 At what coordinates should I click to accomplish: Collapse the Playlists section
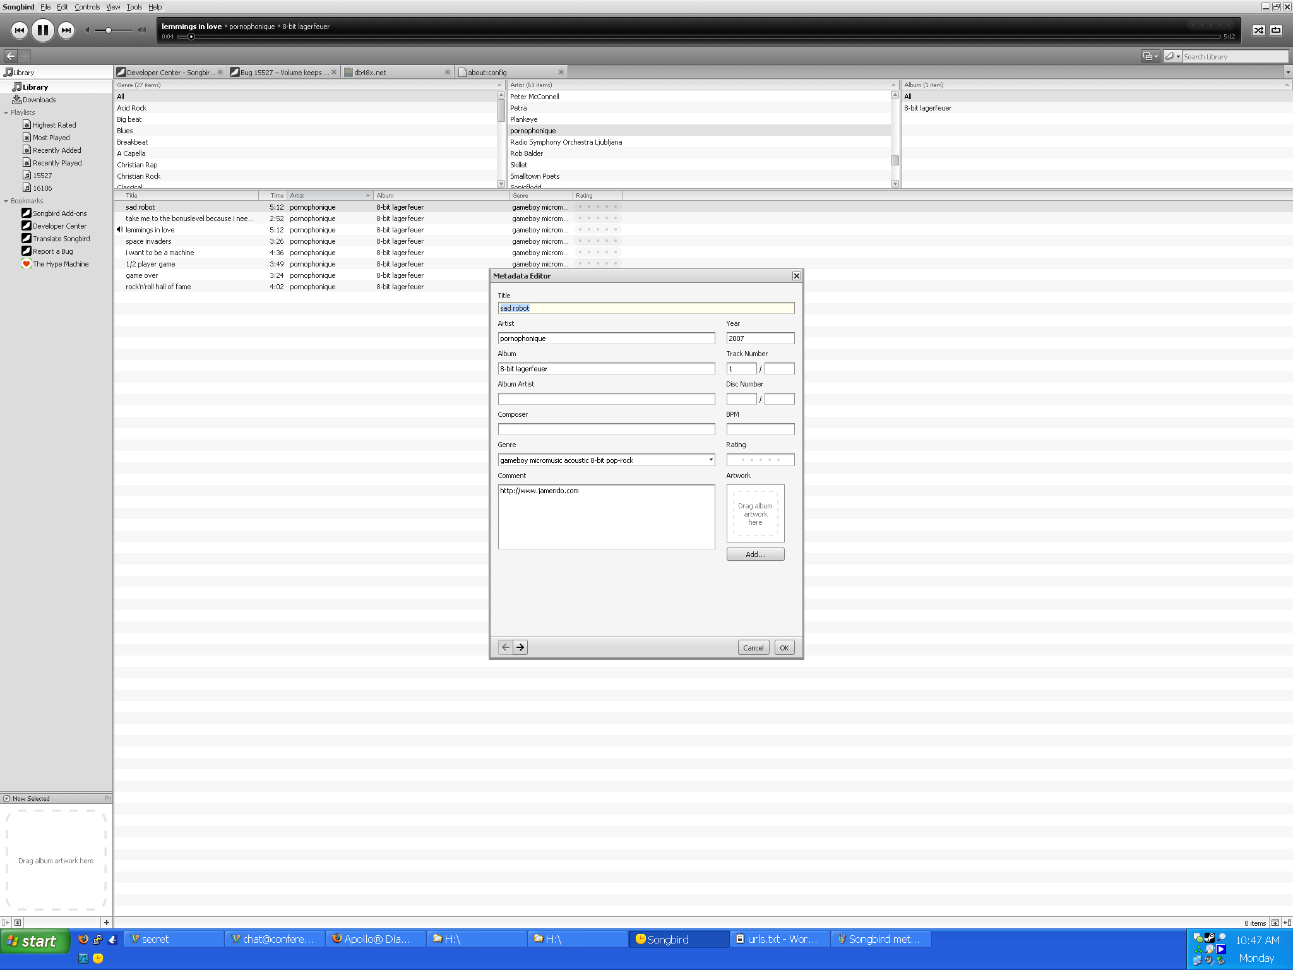click(x=6, y=112)
